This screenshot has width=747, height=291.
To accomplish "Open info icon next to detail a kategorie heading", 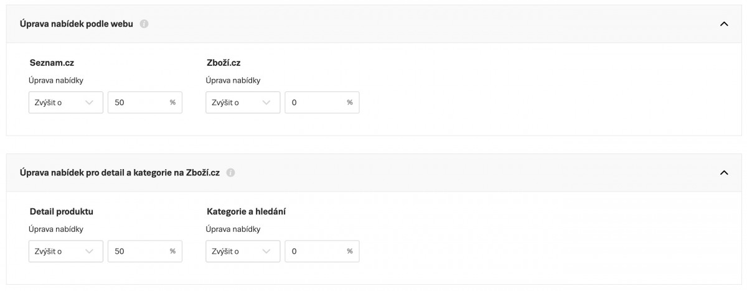I will click(x=231, y=173).
